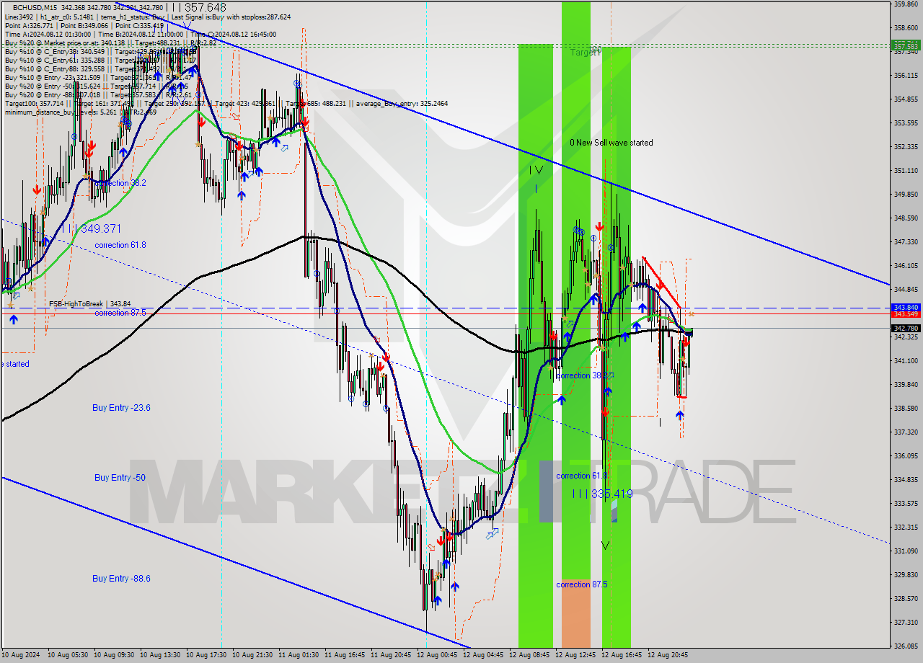Click the 'Buy Entry -23.6' label
The height and width of the screenshot is (663, 923).
coord(121,408)
